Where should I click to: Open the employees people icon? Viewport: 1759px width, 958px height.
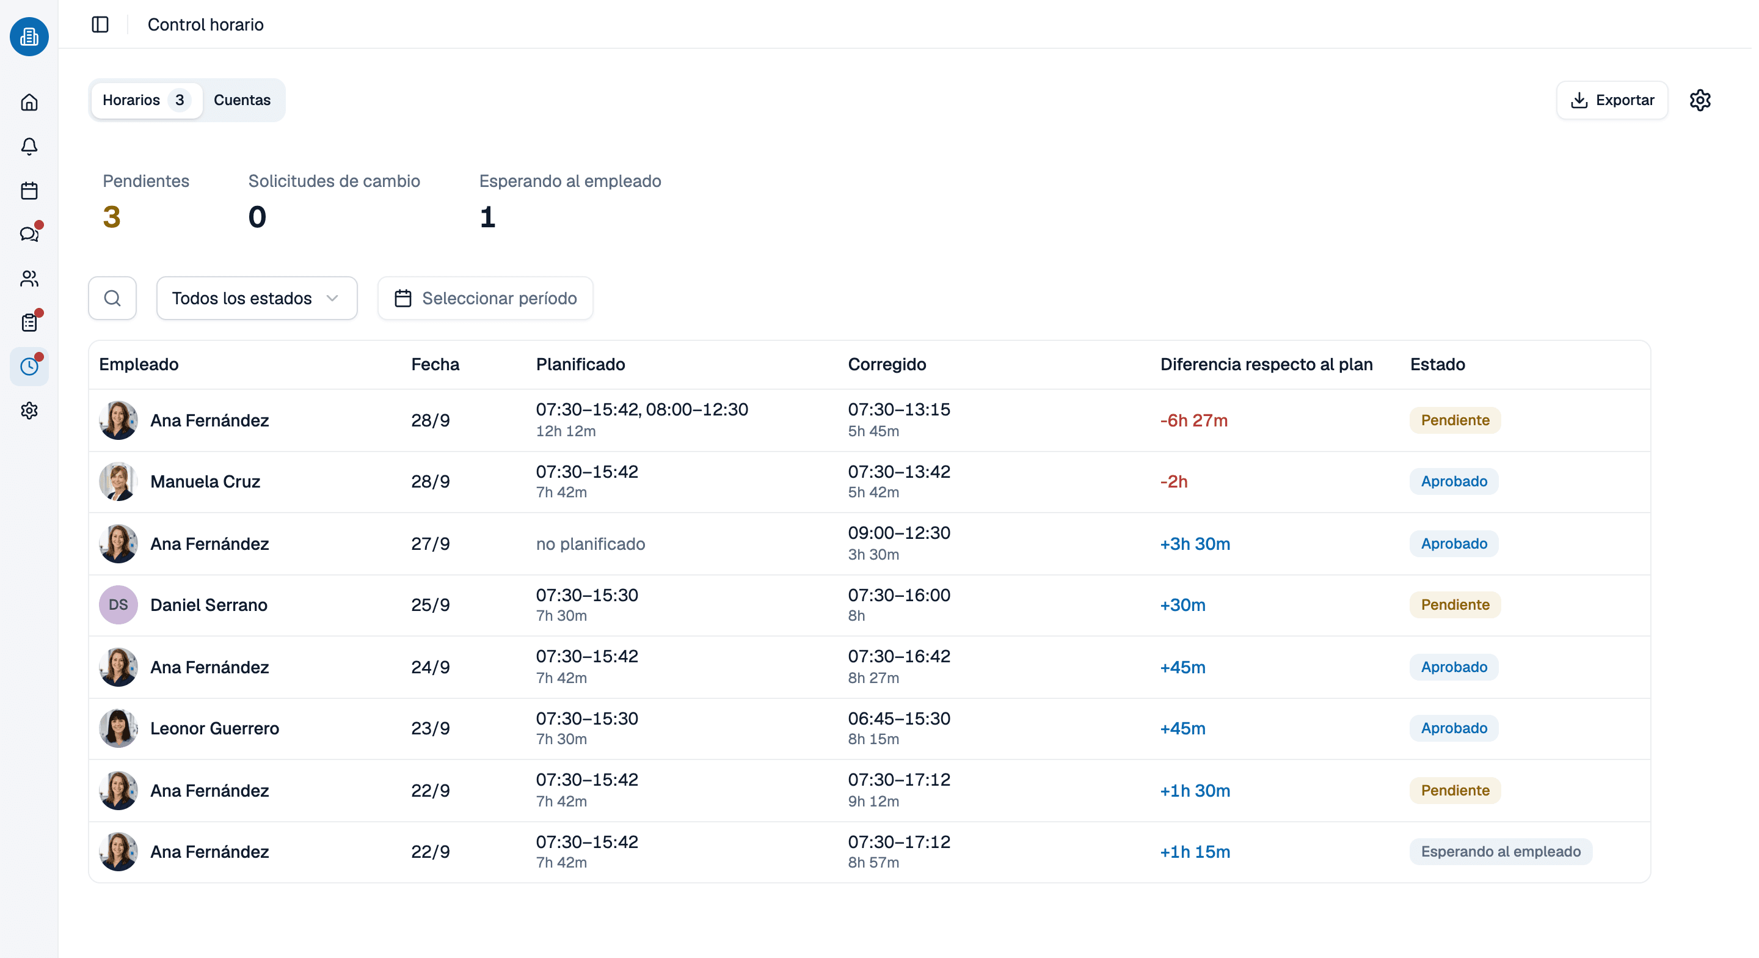click(29, 279)
